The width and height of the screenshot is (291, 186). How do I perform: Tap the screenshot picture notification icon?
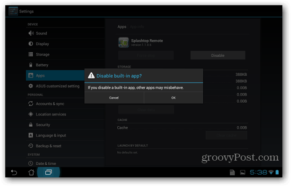click(x=242, y=172)
